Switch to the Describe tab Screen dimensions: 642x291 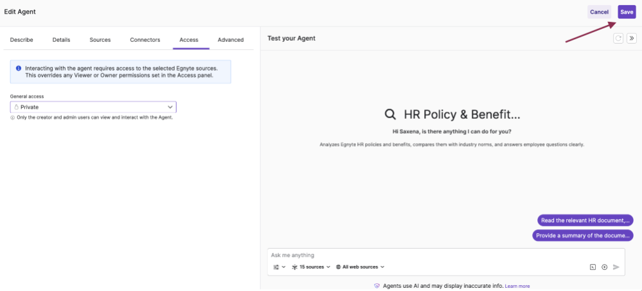click(x=22, y=40)
